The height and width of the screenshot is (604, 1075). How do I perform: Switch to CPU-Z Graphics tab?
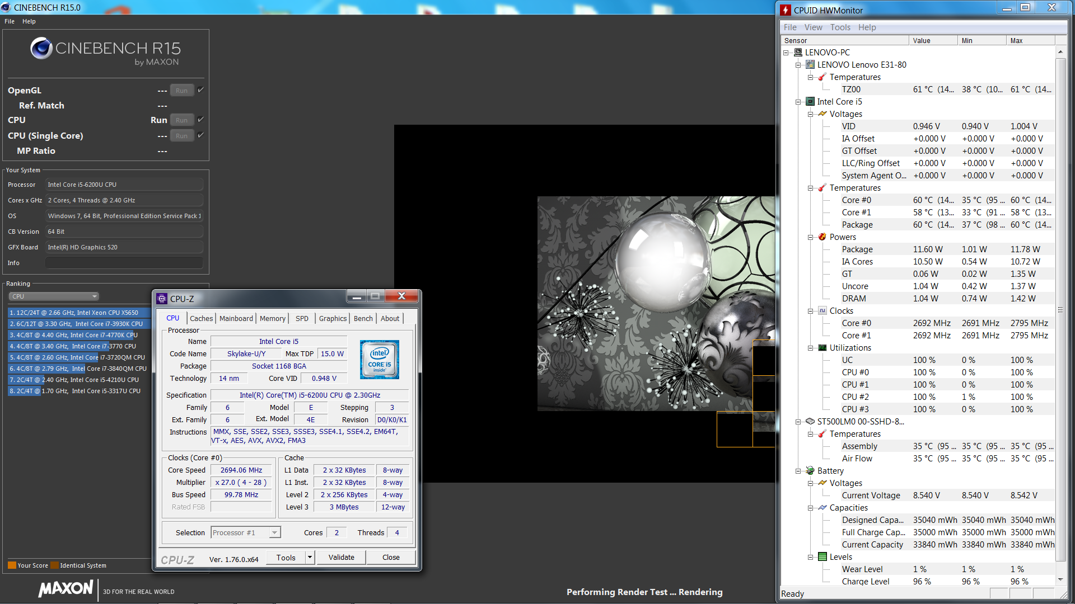click(333, 318)
